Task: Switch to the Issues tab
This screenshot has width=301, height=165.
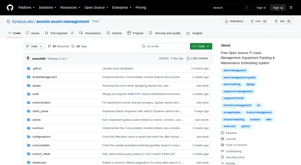Action: tap(33, 33)
